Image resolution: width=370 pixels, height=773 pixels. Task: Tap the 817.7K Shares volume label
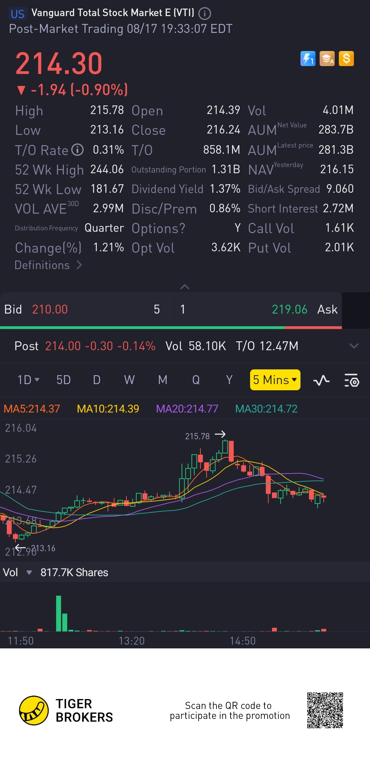click(x=74, y=572)
